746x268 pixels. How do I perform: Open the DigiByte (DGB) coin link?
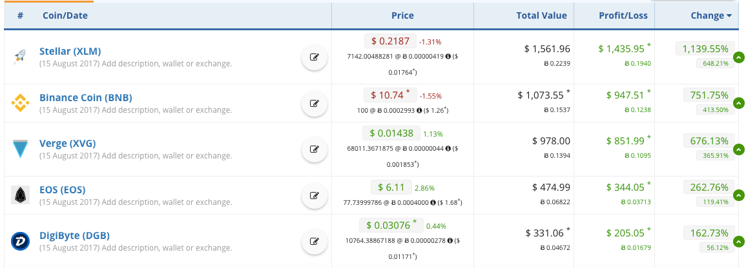pos(75,236)
